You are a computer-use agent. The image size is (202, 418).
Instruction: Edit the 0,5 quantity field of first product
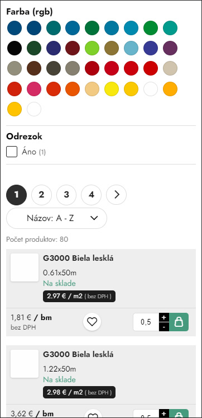(146, 322)
